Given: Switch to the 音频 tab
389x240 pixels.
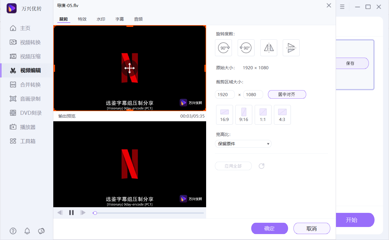Looking at the screenshot, I should pyautogui.click(x=138, y=19).
